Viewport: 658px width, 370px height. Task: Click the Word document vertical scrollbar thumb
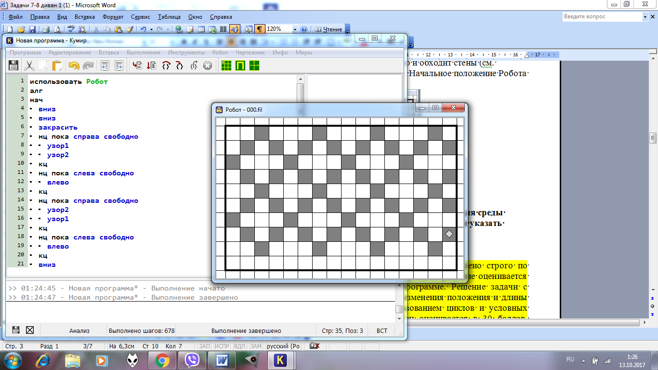point(652,137)
